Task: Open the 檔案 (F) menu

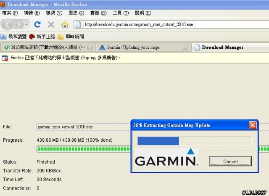Action: pos(10,13)
